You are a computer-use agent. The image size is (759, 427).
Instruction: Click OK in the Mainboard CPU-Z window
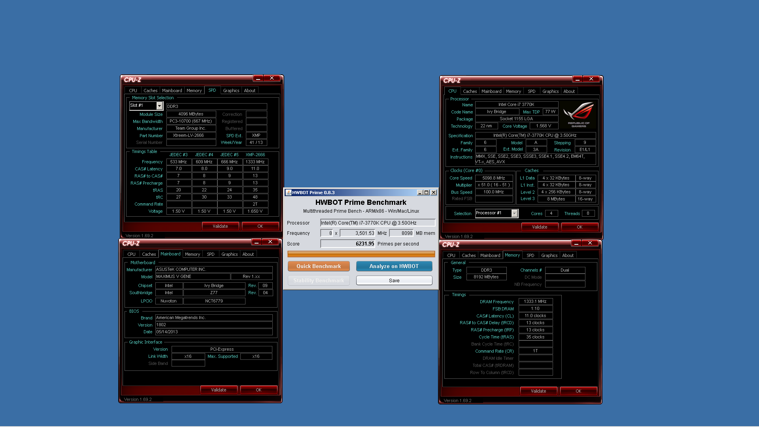pyautogui.click(x=259, y=390)
